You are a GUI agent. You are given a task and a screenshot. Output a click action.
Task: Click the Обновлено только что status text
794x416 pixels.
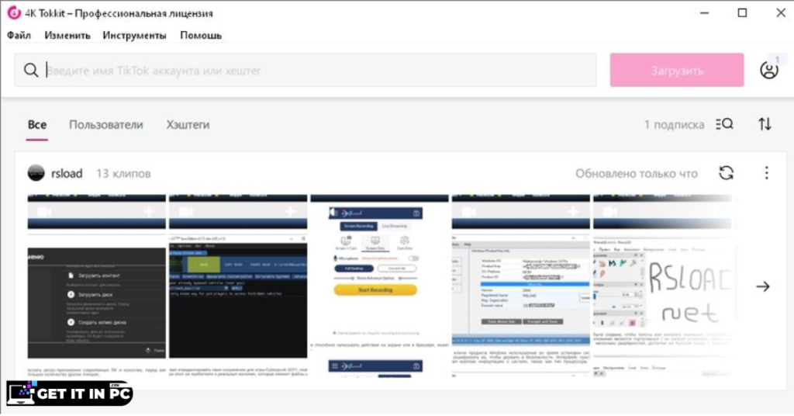637,174
